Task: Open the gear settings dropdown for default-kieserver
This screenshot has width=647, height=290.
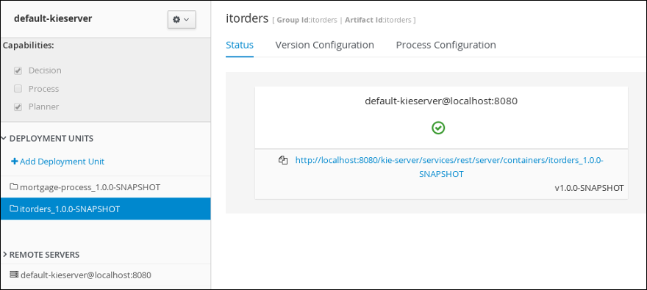Action: coord(182,19)
